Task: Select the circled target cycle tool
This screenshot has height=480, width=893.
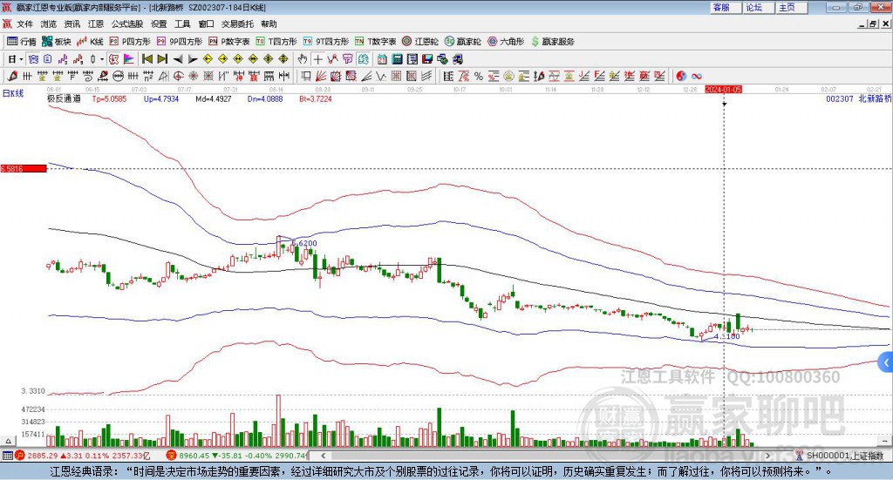Action: click(x=178, y=76)
